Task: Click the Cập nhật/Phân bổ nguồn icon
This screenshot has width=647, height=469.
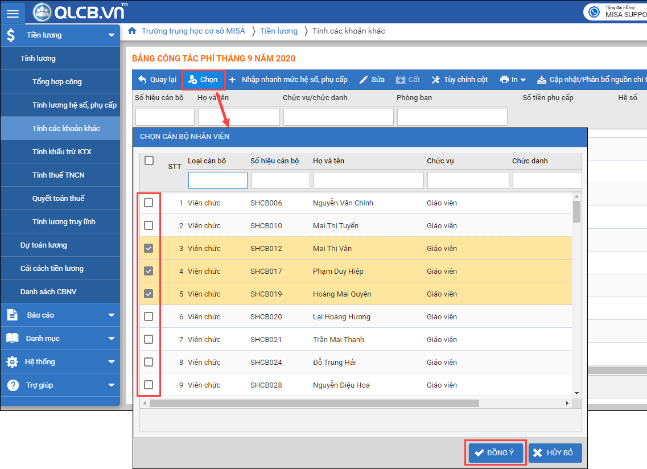Action: coord(541,80)
